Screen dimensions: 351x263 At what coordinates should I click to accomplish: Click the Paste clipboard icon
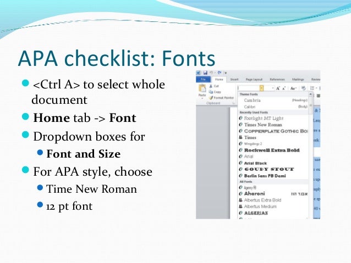point(202,88)
